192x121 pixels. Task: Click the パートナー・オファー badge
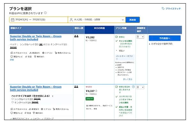click(125, 57)
